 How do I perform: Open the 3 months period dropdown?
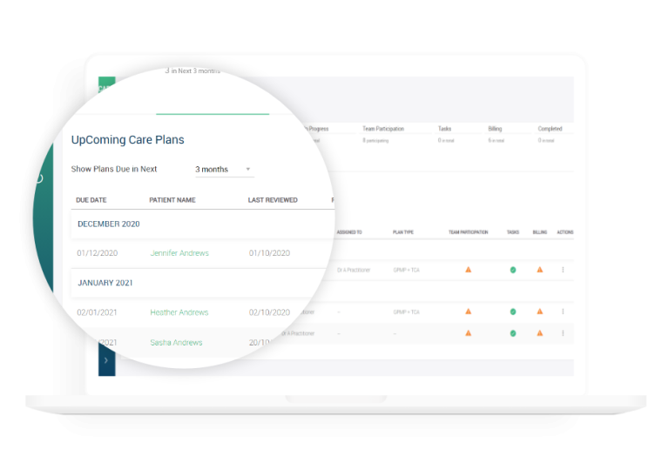pyautogui.click(x=223, y=169)
